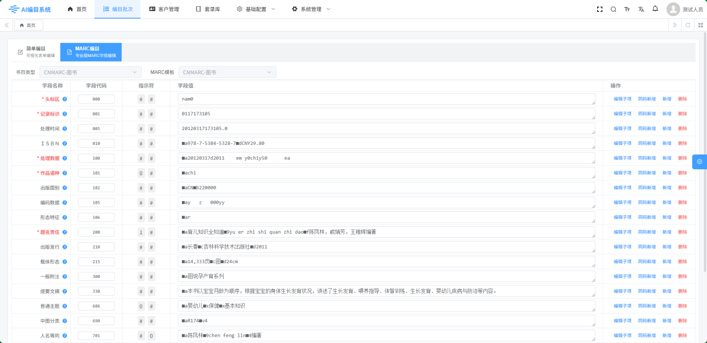Show help for the I S B N field
Viewport: 707px width, 343px height.
tap(65, 143)
